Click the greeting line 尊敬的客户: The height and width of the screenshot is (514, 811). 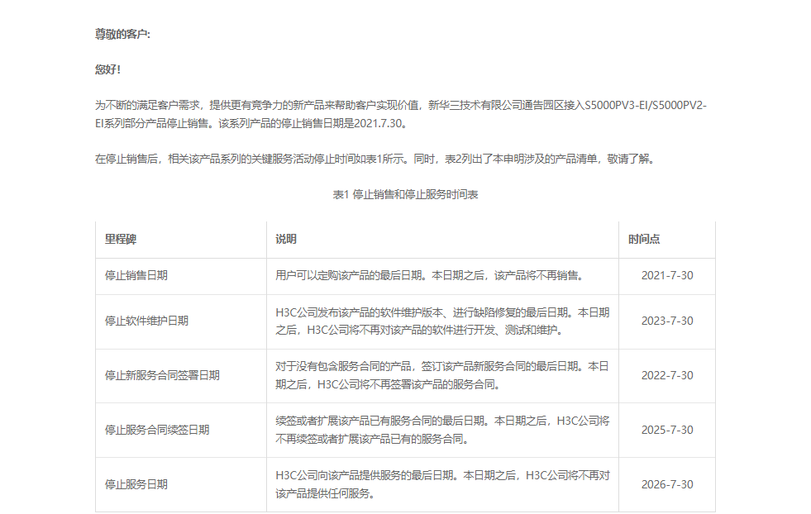click(x=122, y=34)
